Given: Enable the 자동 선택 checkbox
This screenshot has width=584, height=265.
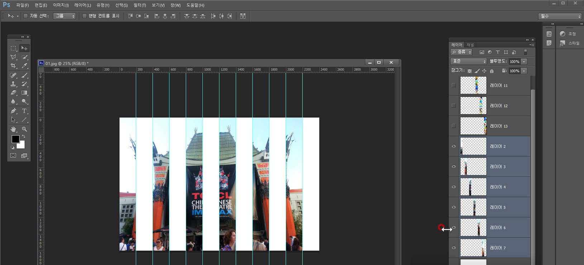Looking at the screenshot, I should tap(25, 16).
